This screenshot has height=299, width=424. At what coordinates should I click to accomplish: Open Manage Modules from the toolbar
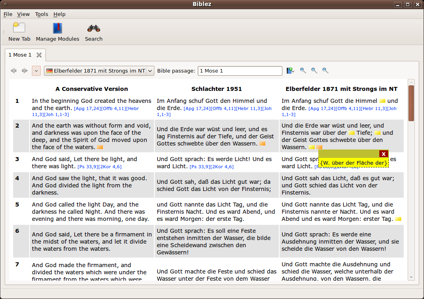tap(57, 28)
